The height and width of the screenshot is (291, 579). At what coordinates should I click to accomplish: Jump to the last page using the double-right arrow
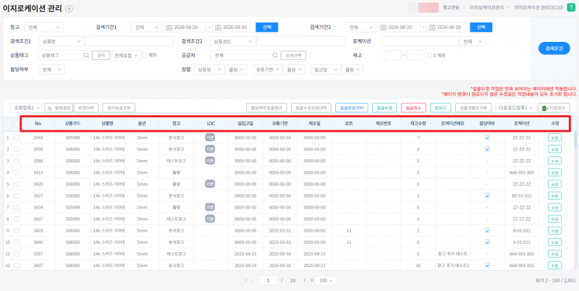(x=312, y=280)
